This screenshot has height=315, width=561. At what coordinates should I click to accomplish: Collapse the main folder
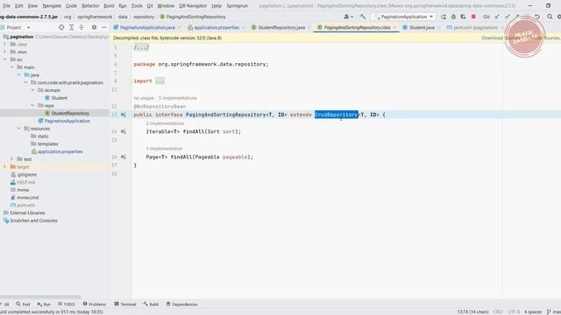12,67
